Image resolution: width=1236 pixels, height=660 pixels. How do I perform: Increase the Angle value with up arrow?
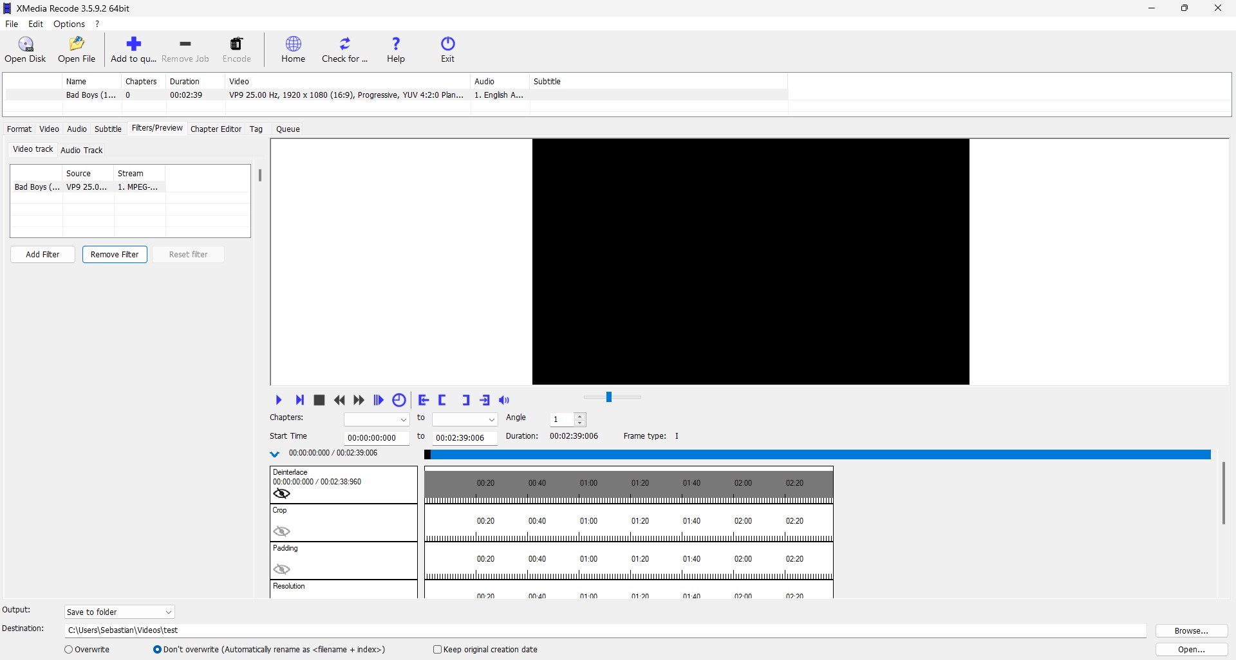[580, 416]
